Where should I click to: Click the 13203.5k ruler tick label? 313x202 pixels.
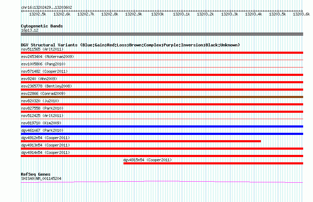(x=277, y=14)
